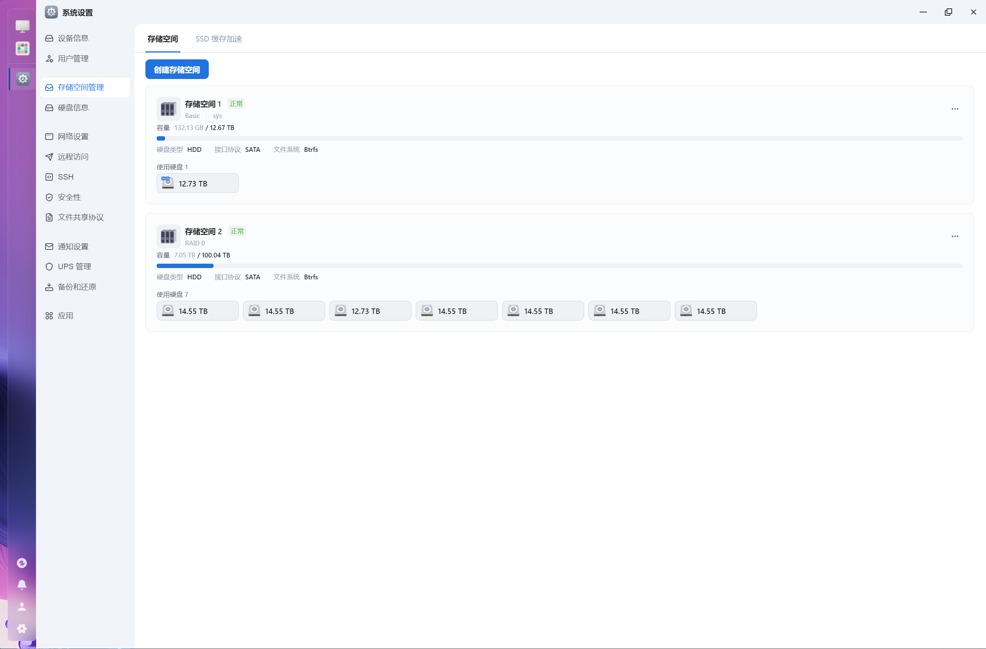This screenshot has width=986, height=649.
Task: Open the desktop monitor icon in dock
Action: (22, 26)
